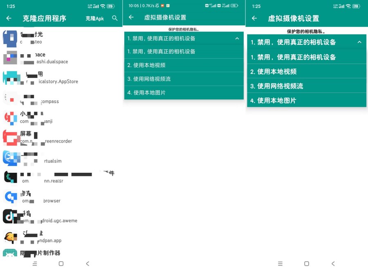Screen dimensions: 368x271
Task: Open the 抖音 (Douyin) app entry
Action: (x=10, y=216)
